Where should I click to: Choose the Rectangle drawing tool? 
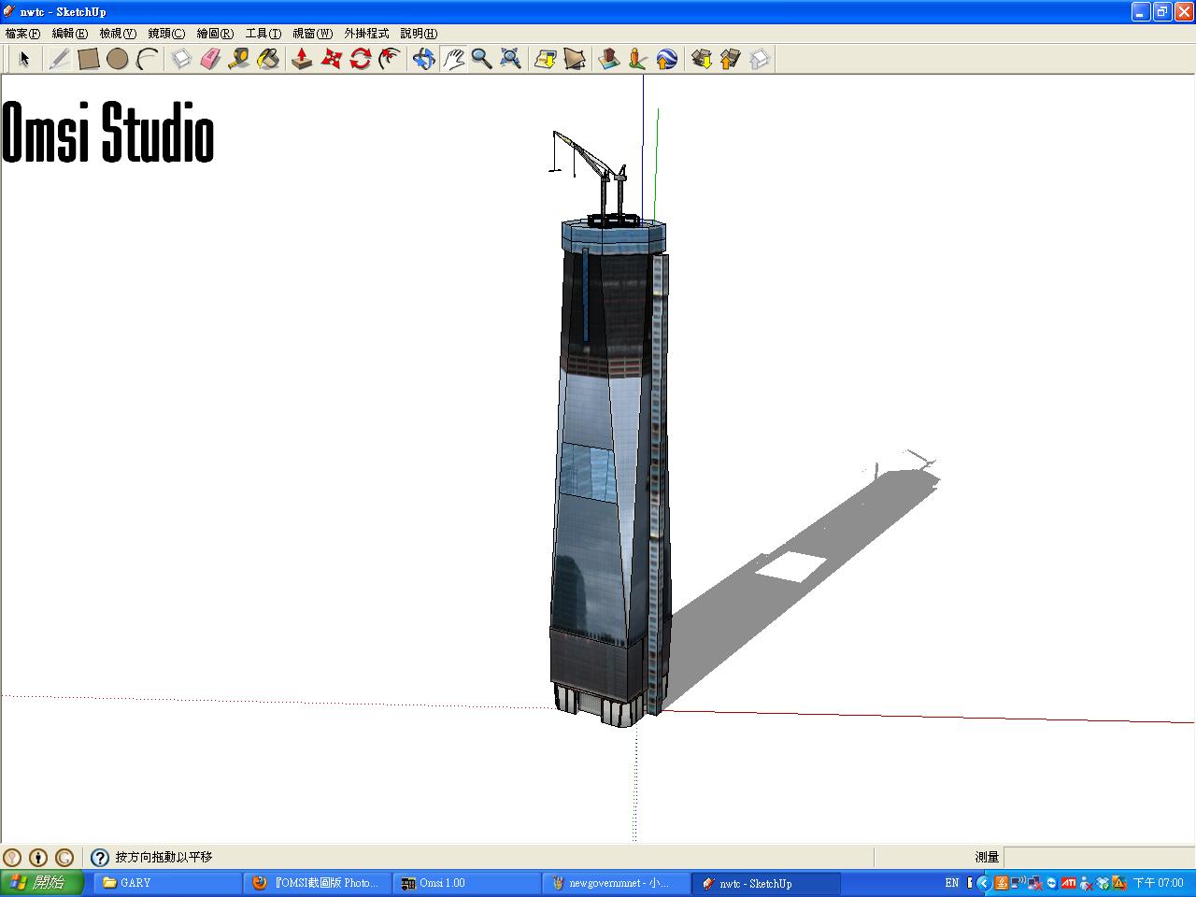[88, 59]
